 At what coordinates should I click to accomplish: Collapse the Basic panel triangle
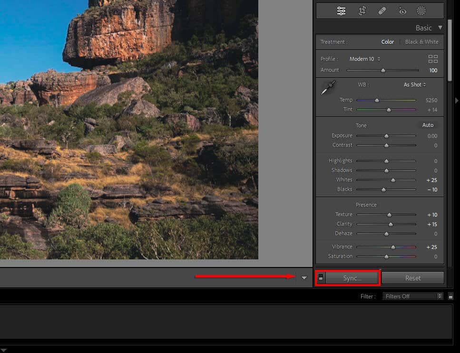[x=440, y=28]
